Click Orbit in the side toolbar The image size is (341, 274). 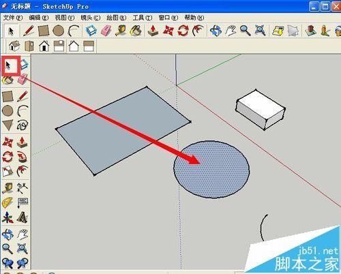click(8, 234)
